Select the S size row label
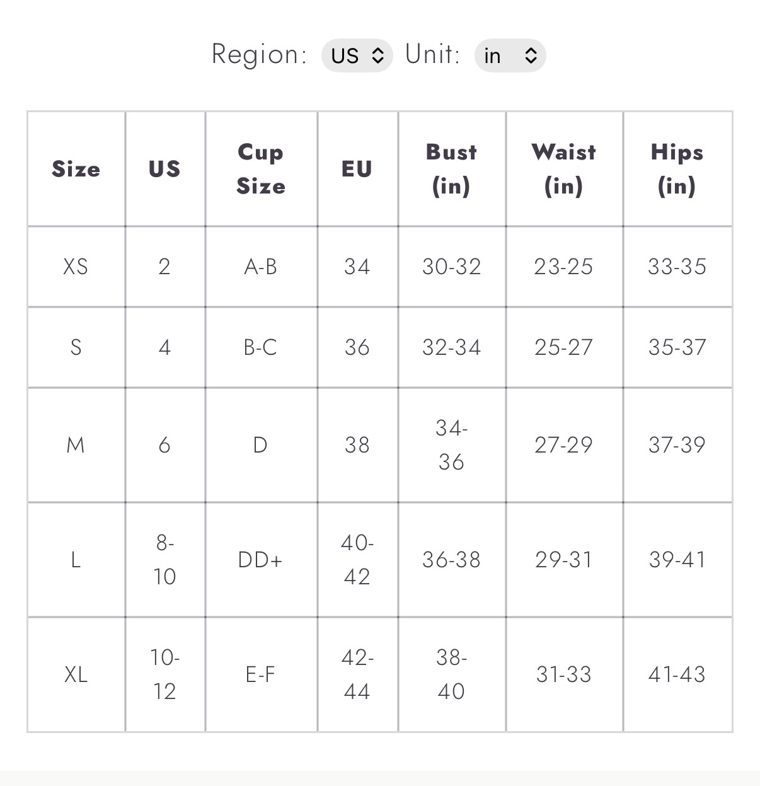This screenshot has width=760, height=786. pyautogui.click(x=76, y=347)
